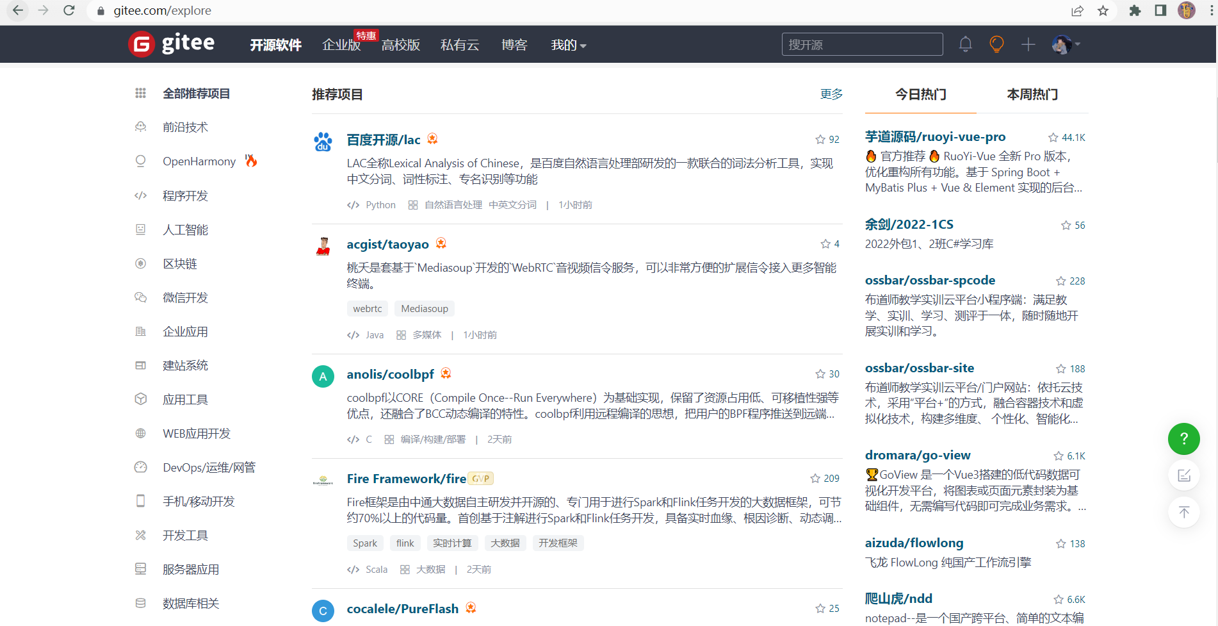
Task: Select 数据库相关 category
Action: (191, 603)
